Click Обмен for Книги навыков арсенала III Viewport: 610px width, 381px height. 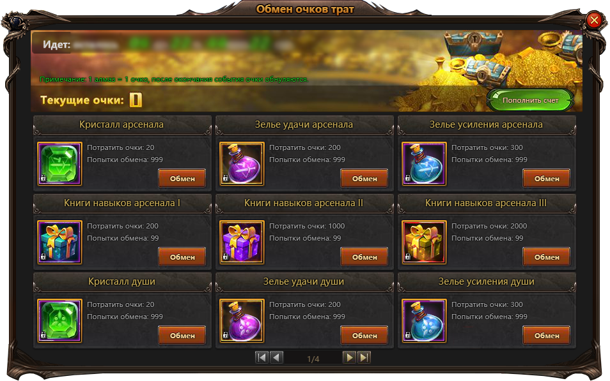(x=547, y=257)
